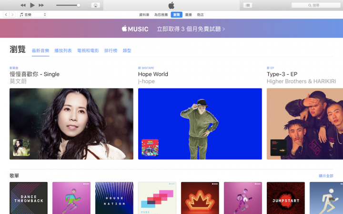The height and width of the screenshot is (214, 343).
Task: Switch to the 為您推薦 tab
Action: coord(161,15)
